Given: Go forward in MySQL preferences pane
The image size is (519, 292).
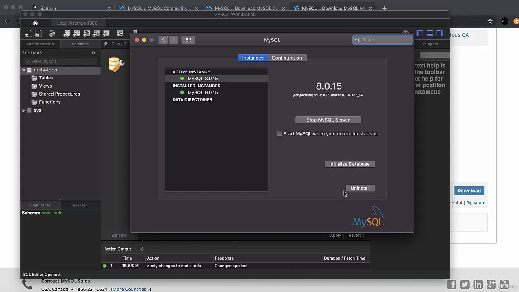Looking at the screenshot, I should coord(174,40).
